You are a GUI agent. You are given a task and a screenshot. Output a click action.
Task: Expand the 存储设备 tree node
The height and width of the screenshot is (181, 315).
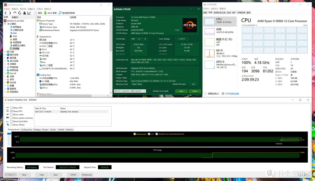tap(5, 67)
